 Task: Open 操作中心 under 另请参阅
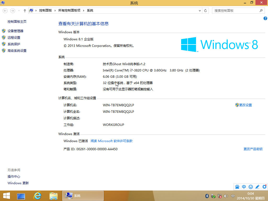point(14,177)
